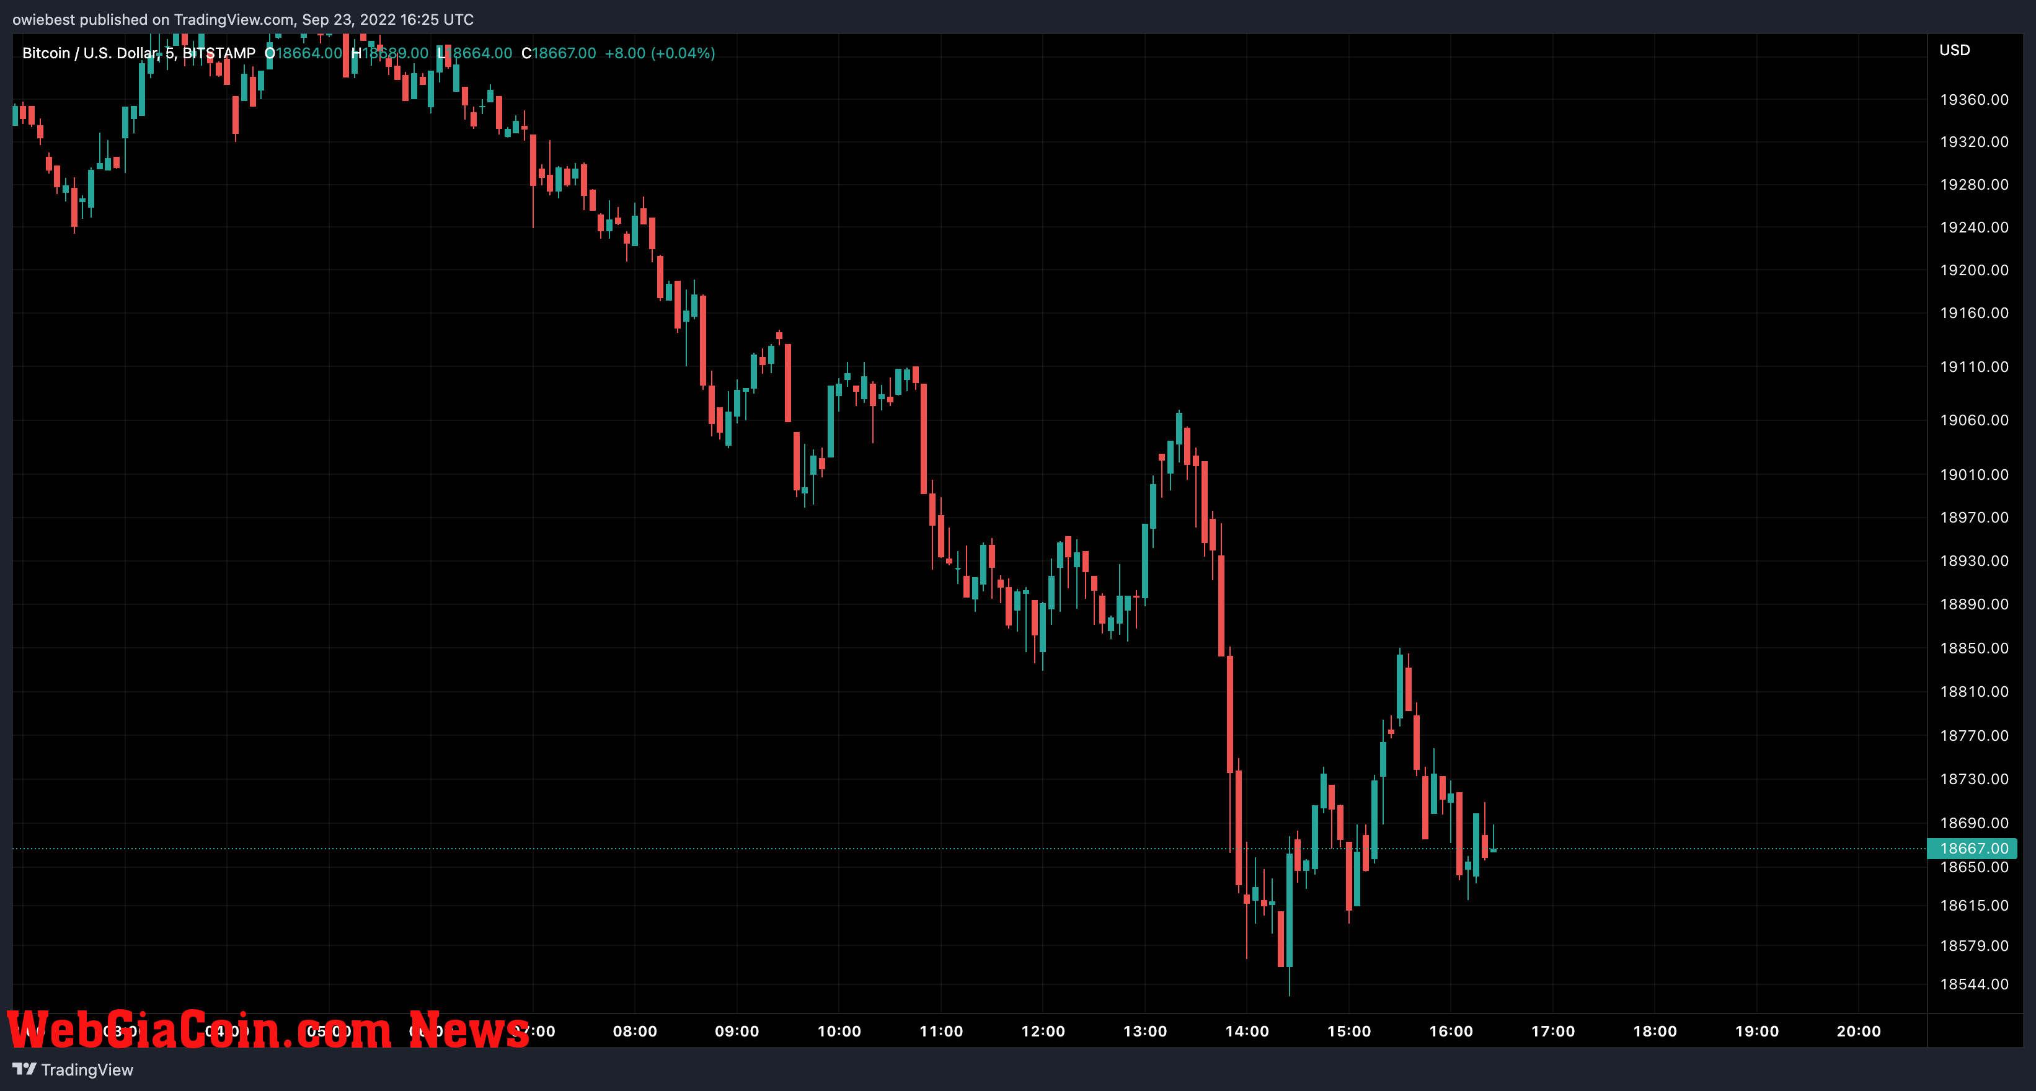
Task: Click the 10:00 time axis label
Action: 839,1031
